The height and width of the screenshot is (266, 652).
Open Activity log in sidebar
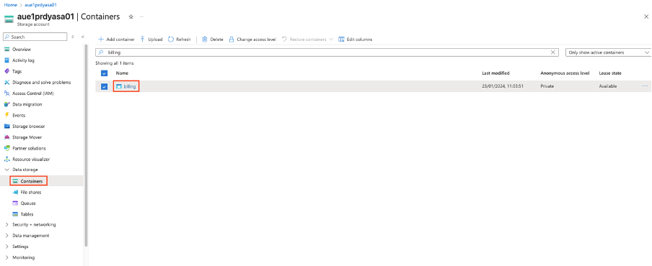tap(23, 60)
